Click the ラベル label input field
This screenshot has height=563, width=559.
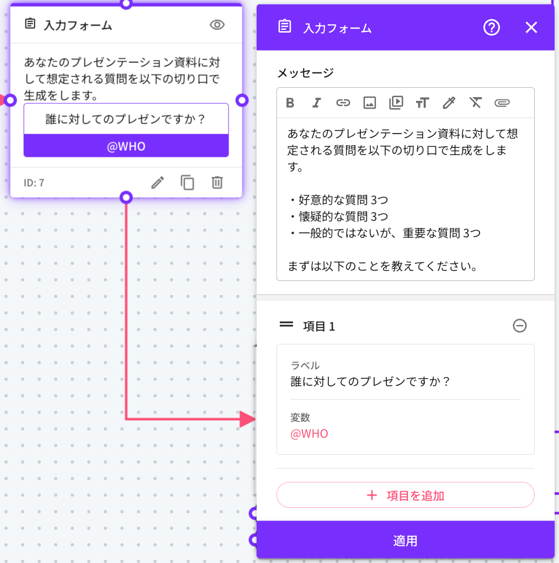(x=405, y=381)
